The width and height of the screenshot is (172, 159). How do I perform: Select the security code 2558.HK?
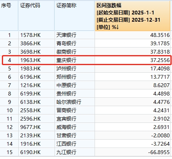31,110
